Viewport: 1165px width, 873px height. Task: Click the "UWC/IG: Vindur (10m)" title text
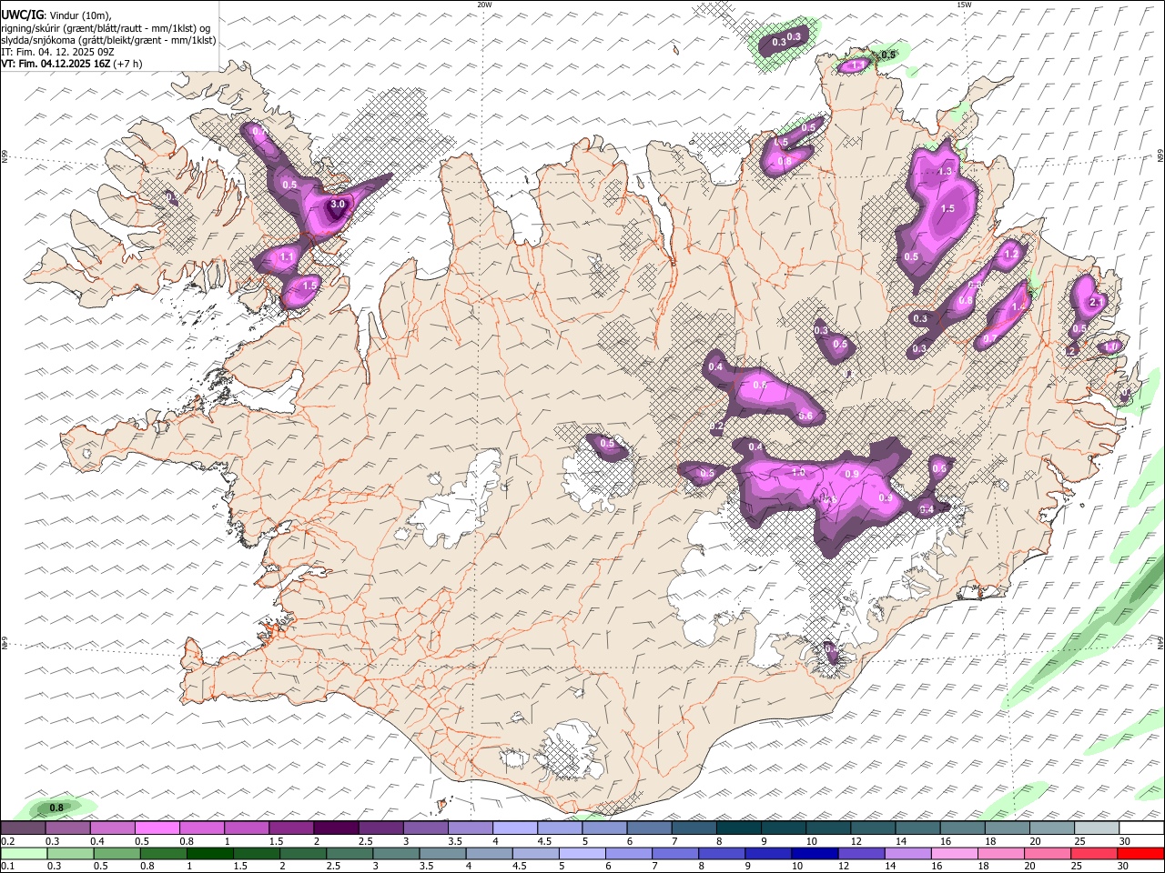(56, 15)
